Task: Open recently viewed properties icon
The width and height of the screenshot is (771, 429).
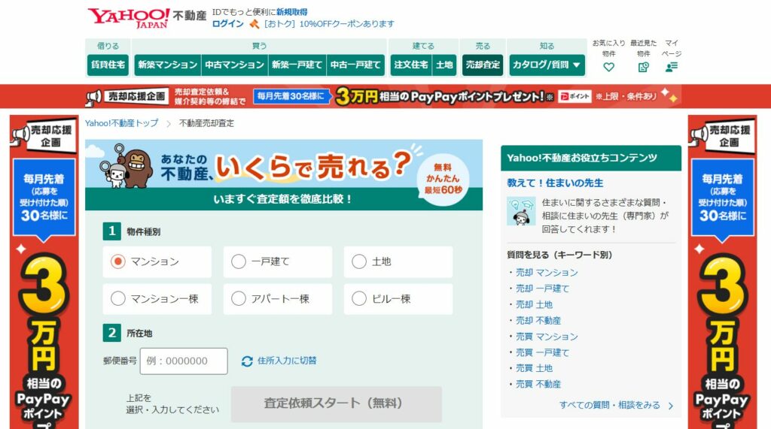Action: tap(643, 67)
